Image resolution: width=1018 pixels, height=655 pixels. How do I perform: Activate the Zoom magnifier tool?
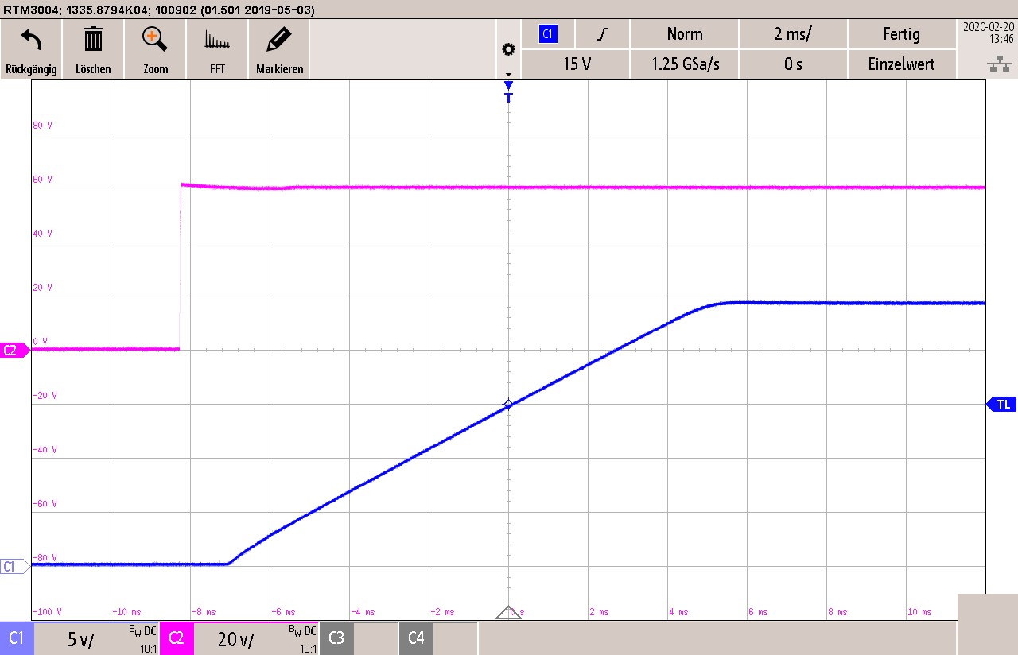point(155,40)
